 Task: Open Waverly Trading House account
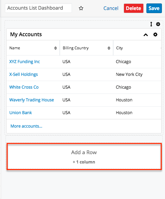tap(32, 100)
